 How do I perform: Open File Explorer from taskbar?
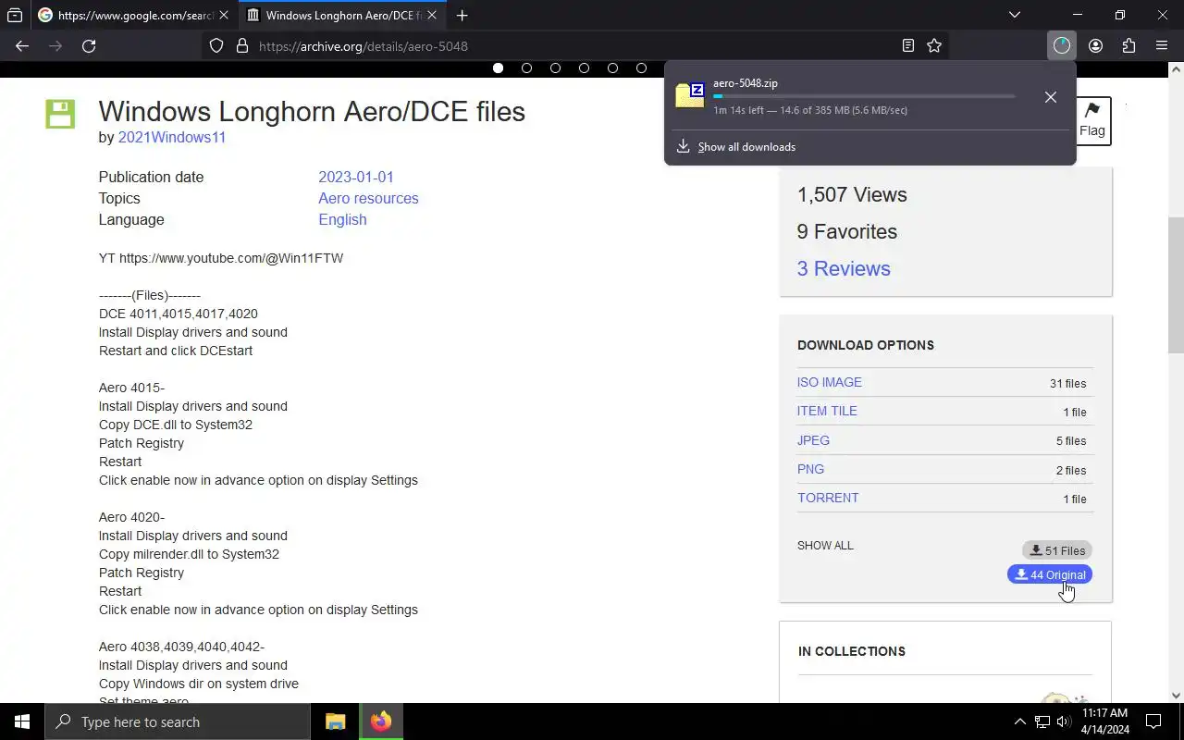(x=335, y=721)
